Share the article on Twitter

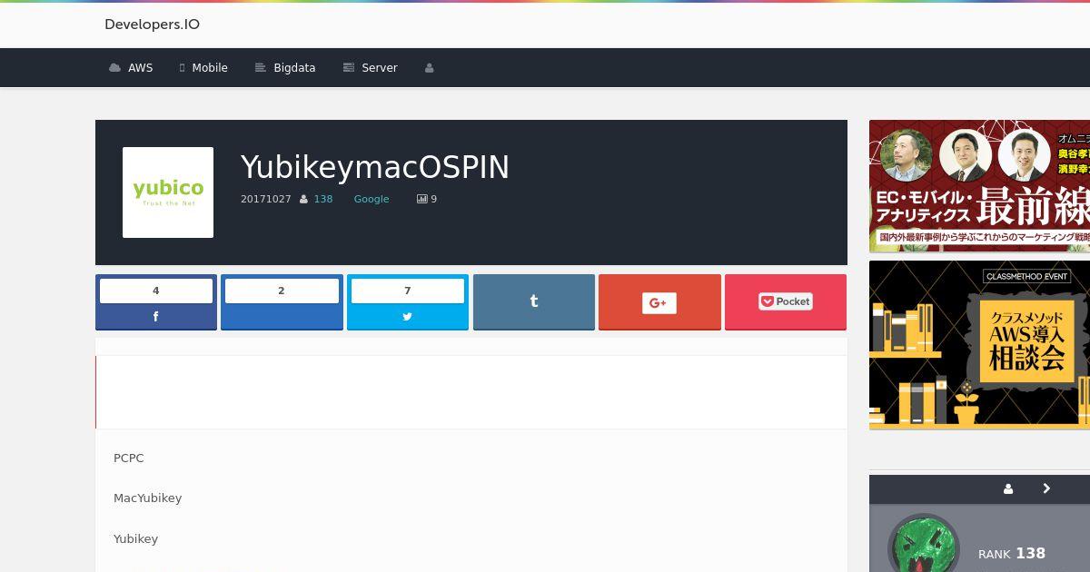click(408, 302)
